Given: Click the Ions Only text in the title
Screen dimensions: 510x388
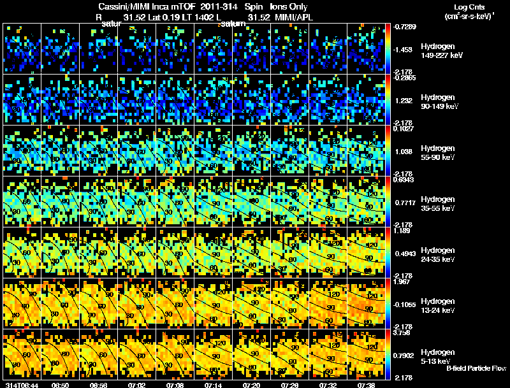Looking at the screenshot, I should tap(289, 6).
